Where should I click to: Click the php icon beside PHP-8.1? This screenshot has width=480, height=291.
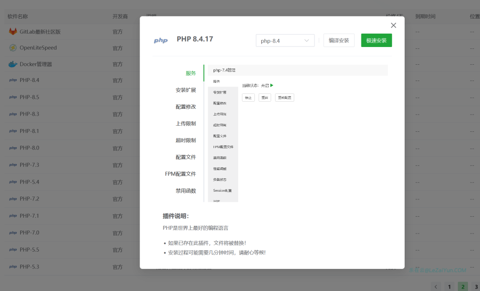pyautogui.click(x=13, y=131)
